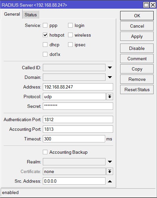Uncheck the hotspot service checkbox
This screenshot has width=157, height=198.
pos(45,35)
